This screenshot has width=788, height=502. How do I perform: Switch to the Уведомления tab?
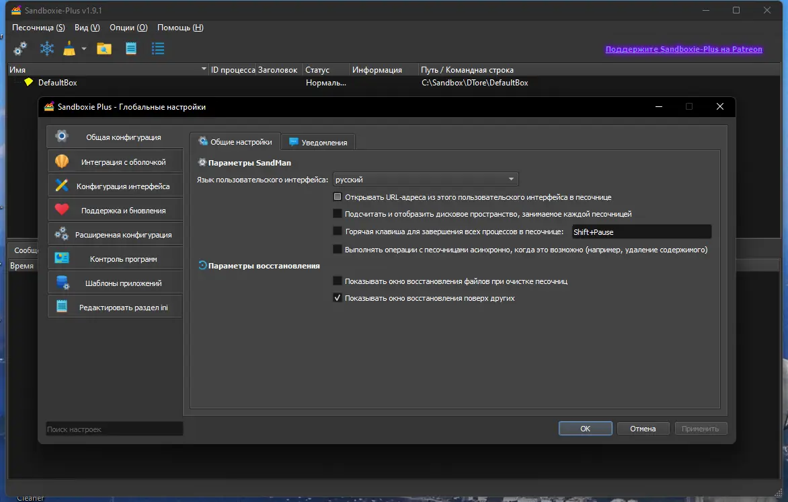(318, 143)
